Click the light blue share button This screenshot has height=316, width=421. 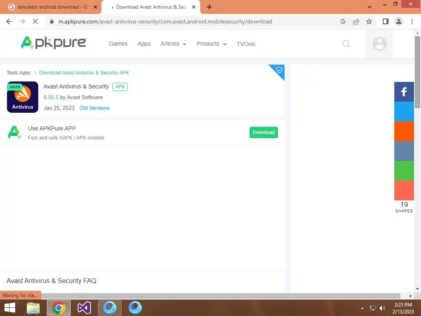tap(404, 112)
